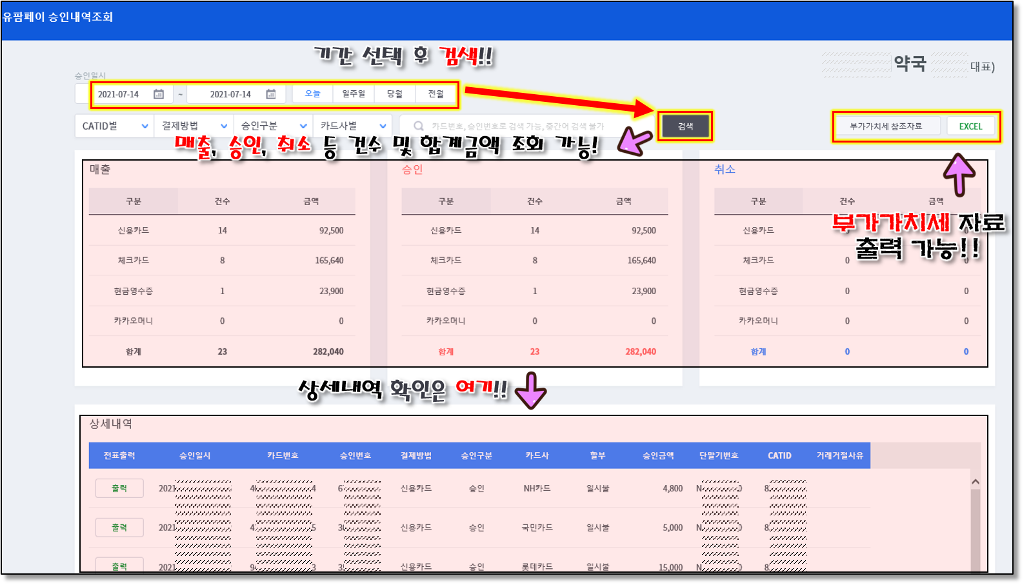This screenshot has width=1031, height=585.
Task: Select the 당월 period filter
Action: [x=395, y=94]
